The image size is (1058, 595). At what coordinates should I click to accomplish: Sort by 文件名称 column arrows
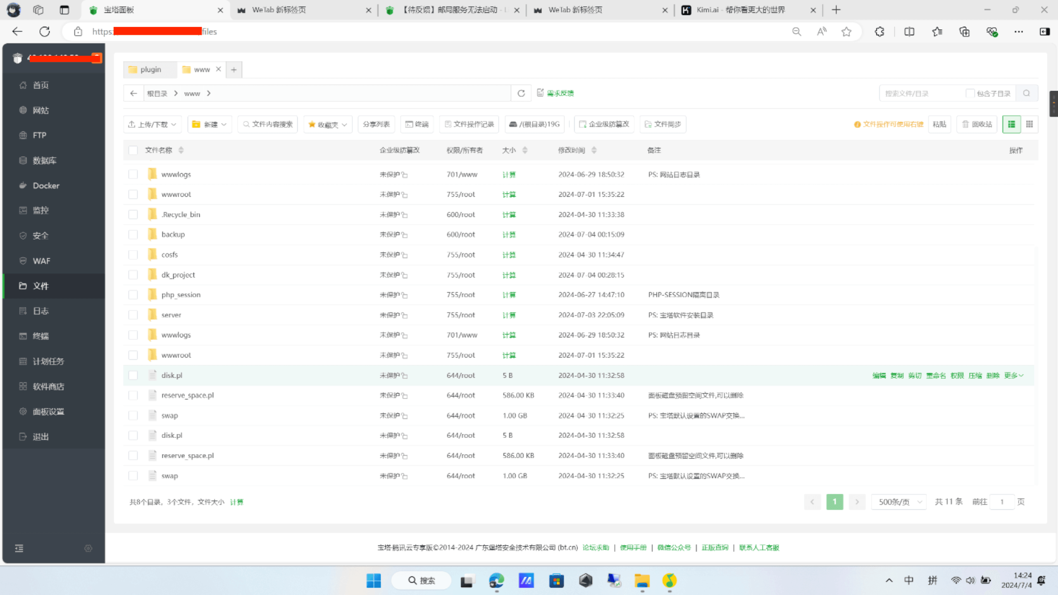tap(181, 150)
